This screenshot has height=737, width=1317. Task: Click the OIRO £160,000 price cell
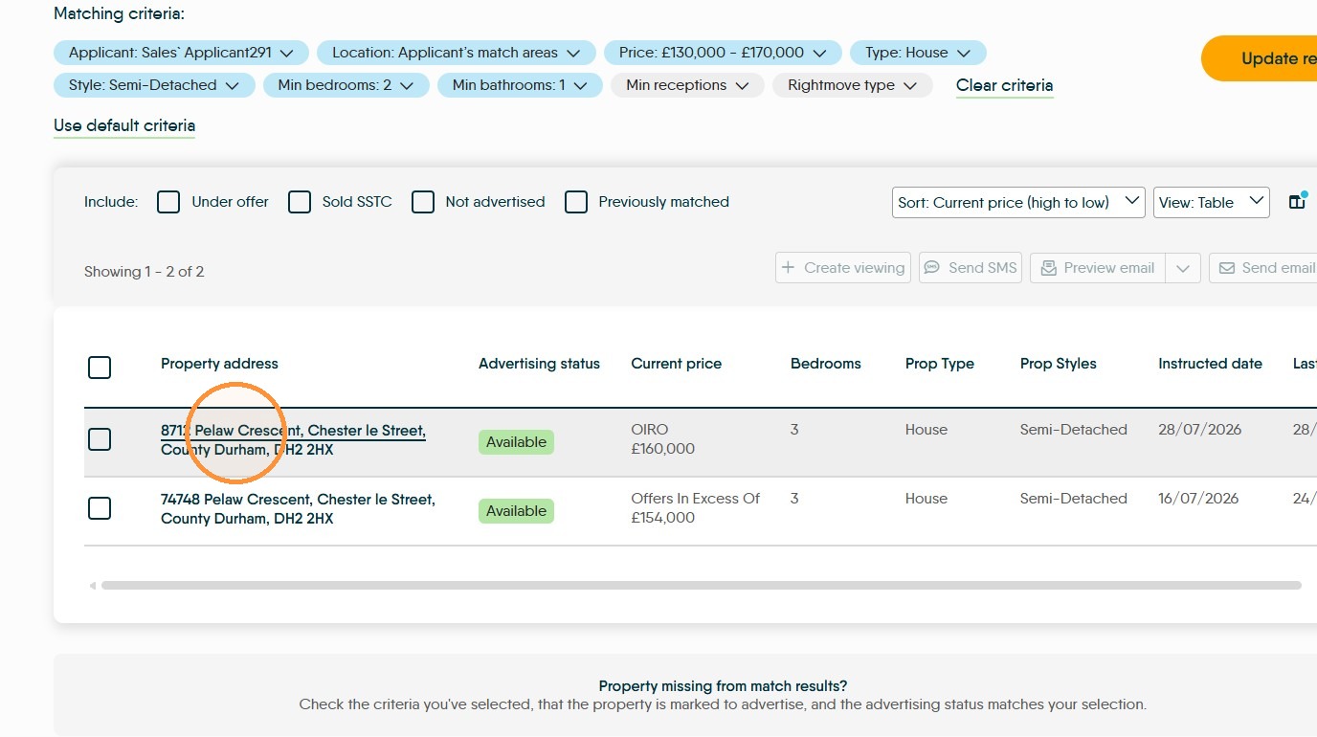coord(663,439)
